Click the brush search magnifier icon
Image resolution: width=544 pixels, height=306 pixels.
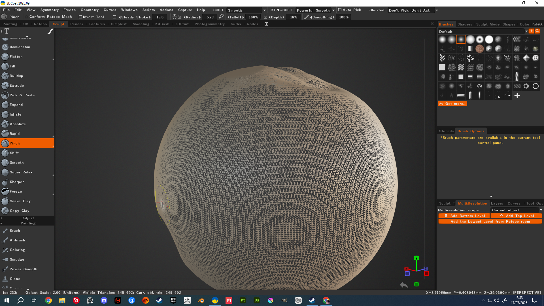537,31
